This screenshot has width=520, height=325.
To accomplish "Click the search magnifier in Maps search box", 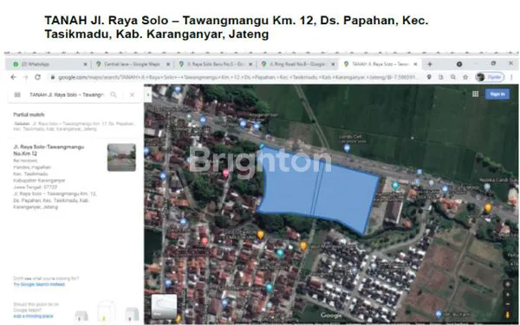I will pyautogui.click(x=114, y=94).
